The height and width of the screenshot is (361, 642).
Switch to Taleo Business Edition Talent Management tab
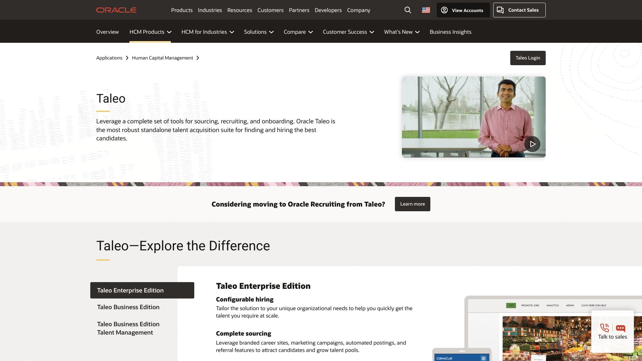tap(128, 328)
